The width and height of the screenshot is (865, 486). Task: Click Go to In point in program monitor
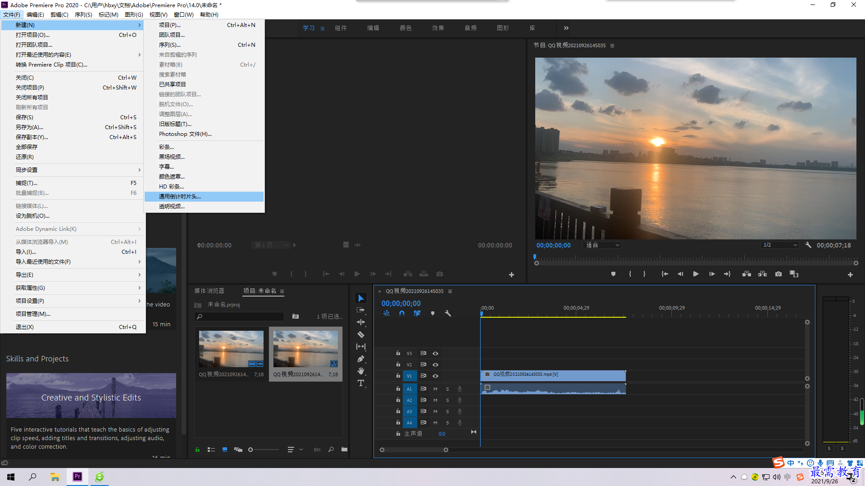[x=665, y=274]
